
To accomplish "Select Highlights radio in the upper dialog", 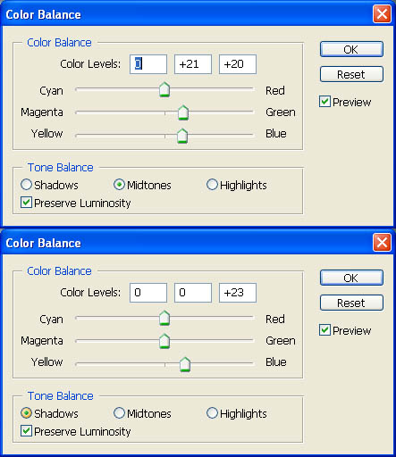I will coord(212,185).
